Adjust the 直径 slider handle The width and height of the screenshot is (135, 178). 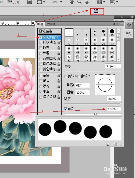point(78,71)
